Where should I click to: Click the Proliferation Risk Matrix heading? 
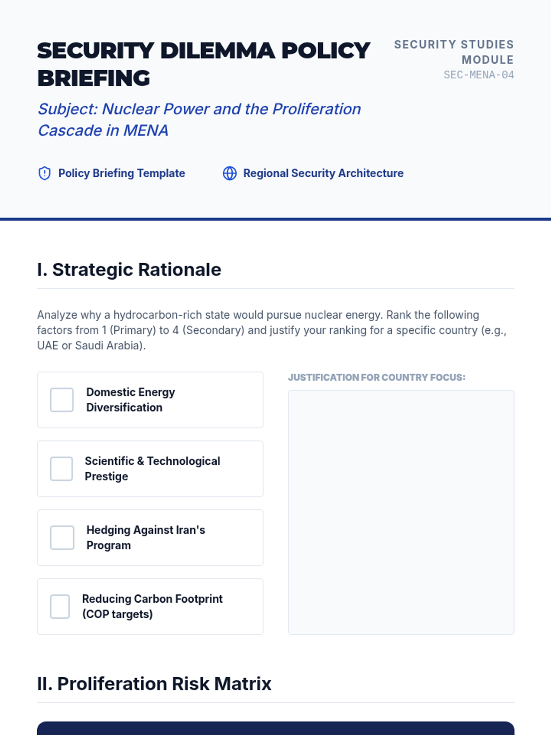[x=154, y=684]
